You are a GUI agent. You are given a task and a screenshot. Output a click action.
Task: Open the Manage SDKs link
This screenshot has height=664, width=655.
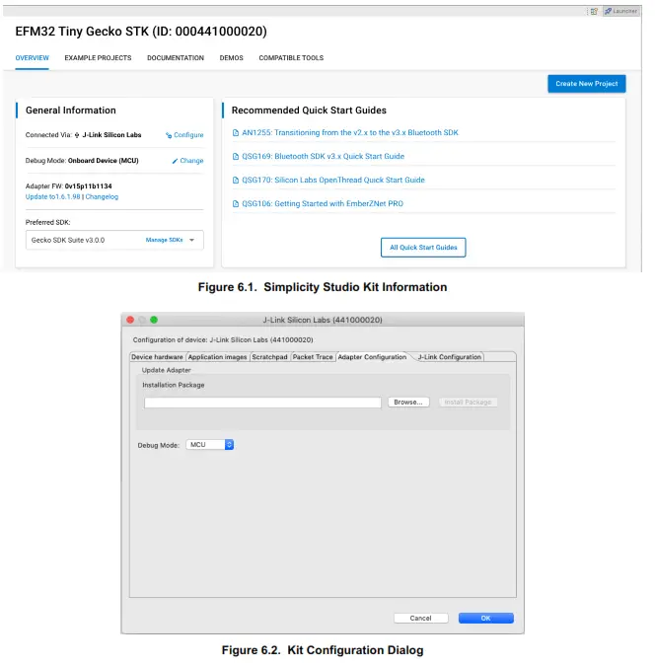pos(164,240)
